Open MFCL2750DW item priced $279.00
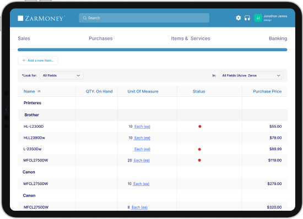This screenshot has width=303, height=219. click(36, 184)
